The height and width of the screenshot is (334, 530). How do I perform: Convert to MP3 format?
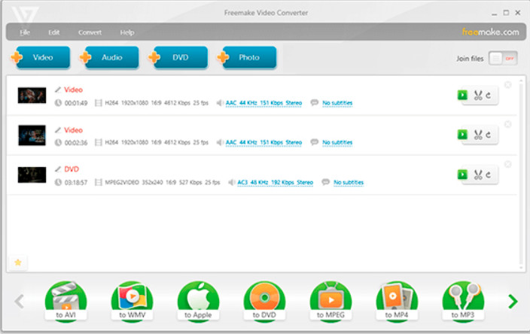[463, 301]
